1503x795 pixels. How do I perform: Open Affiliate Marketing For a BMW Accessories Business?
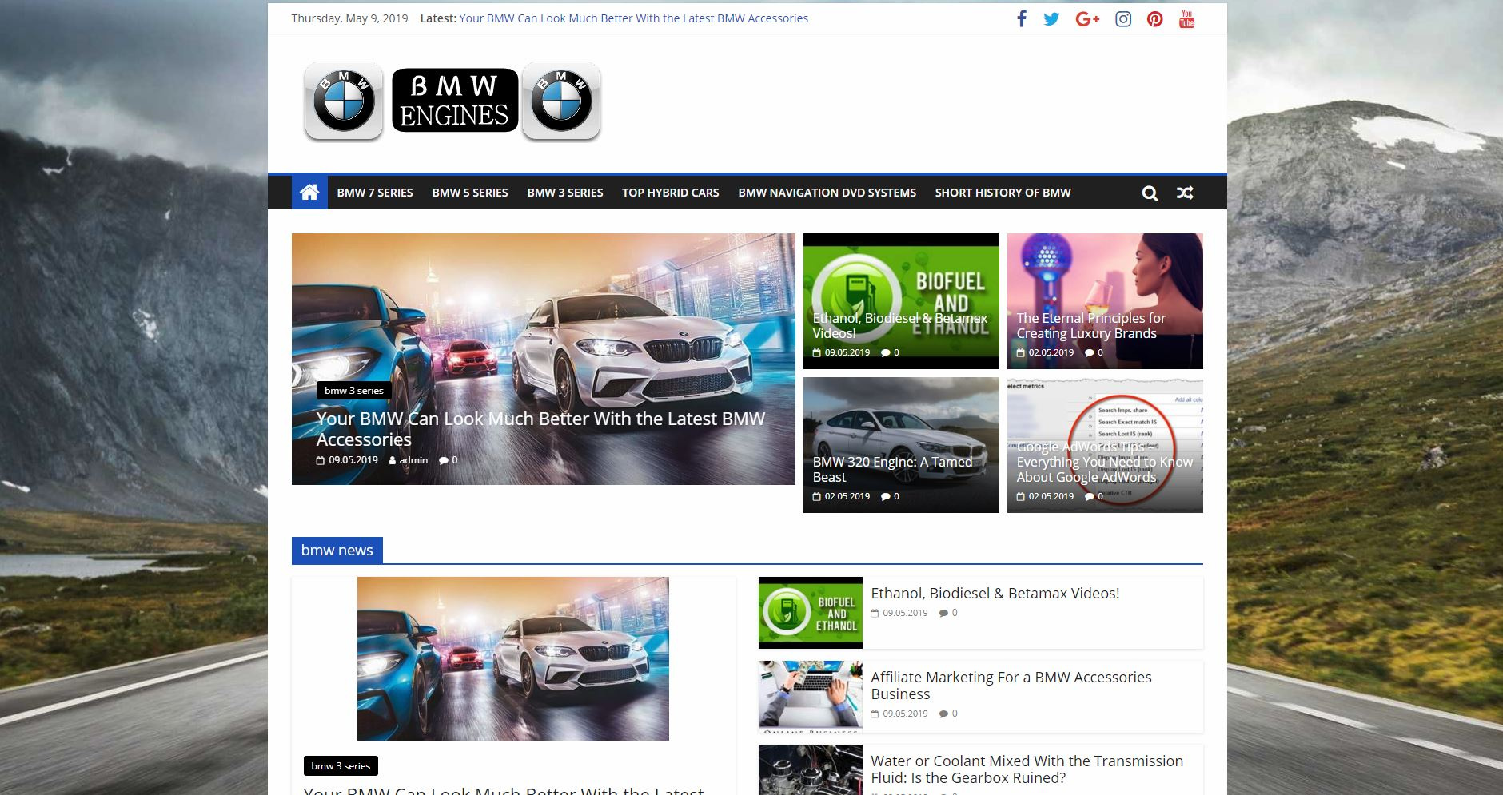pos(1011,686)
